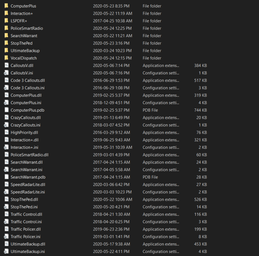The height and width of the screenshot is (256, 259).
Task: Click the Interaction+.dll file icon
Action: [x=6, y=140]
